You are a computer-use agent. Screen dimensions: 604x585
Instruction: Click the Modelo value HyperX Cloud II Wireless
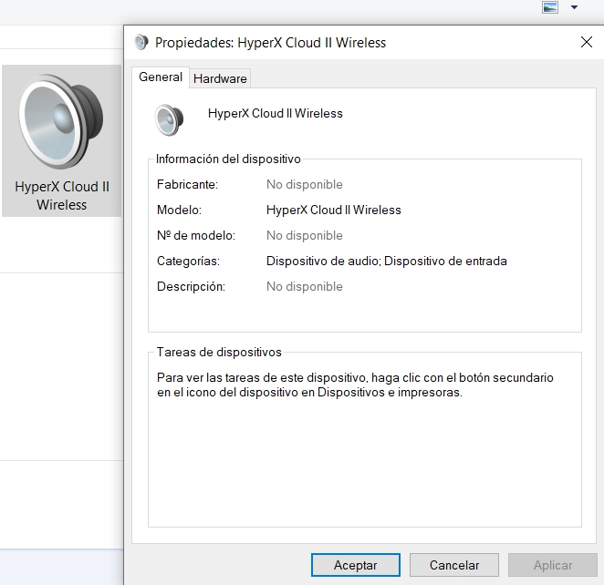click(x=334, y=210)
